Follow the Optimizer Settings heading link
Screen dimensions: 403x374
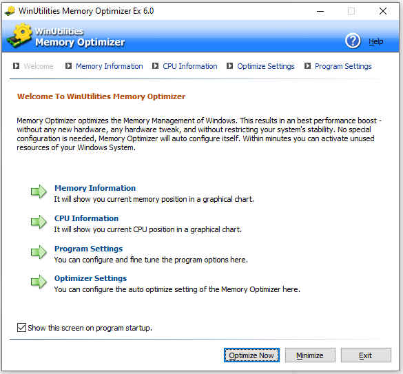[90, 278]
